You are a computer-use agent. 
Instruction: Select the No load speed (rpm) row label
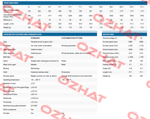(x=110, y=42)
